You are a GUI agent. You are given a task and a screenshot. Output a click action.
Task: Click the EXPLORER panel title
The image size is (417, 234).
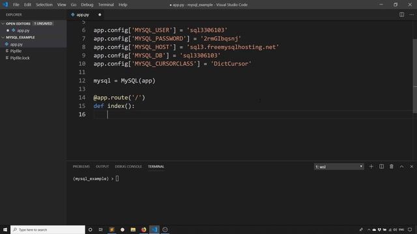(x=14, y=14)
